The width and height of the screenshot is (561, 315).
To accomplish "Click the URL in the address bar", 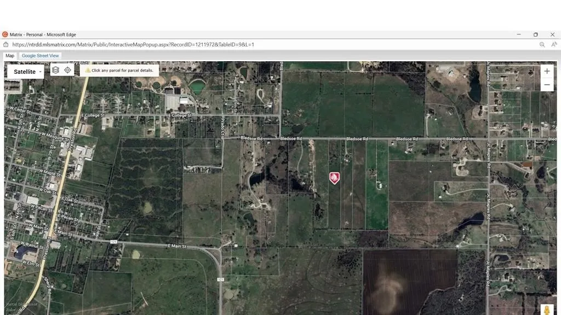I will point(133,44).
